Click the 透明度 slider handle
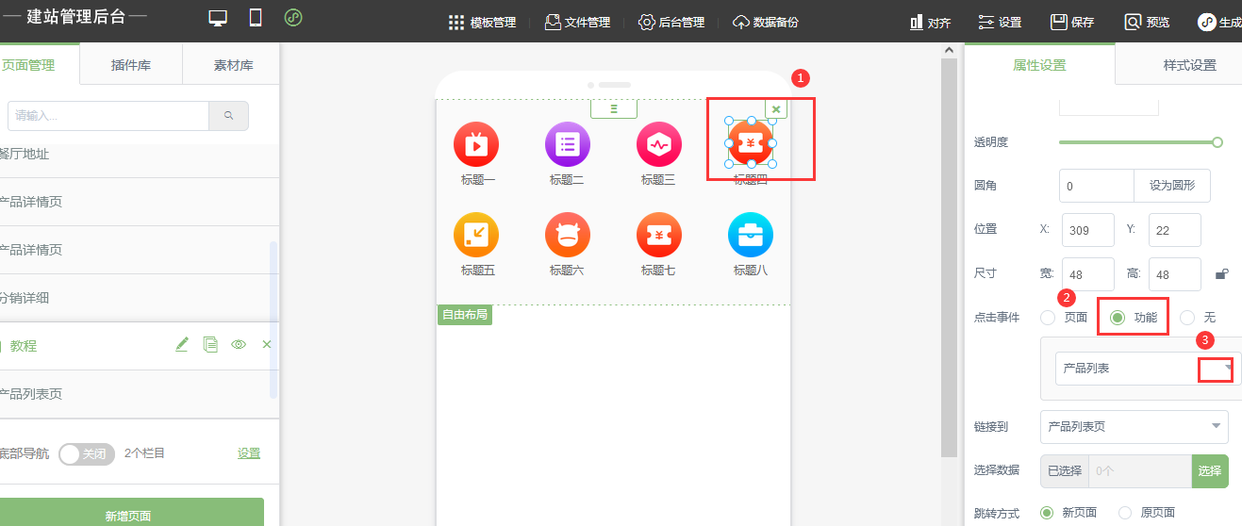This screenshot has height=526, width=1242. tap(1217, 142)
